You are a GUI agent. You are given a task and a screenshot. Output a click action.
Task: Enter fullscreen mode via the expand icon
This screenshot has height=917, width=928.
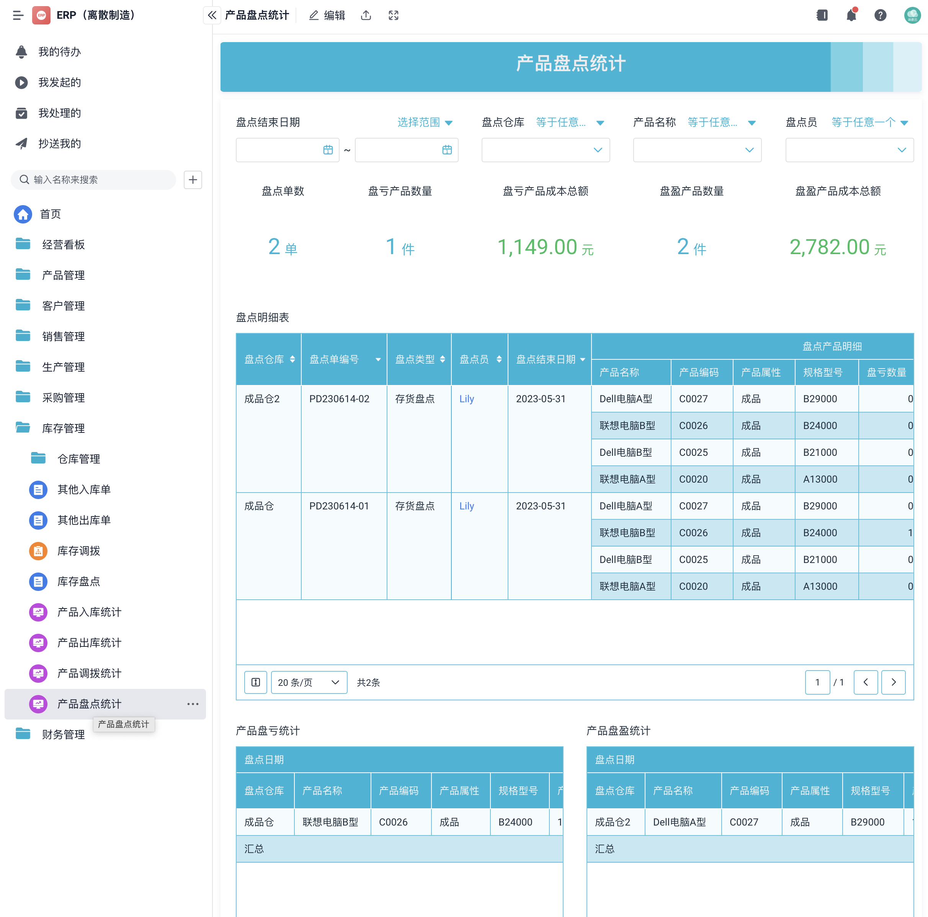[x=394, y=15]
